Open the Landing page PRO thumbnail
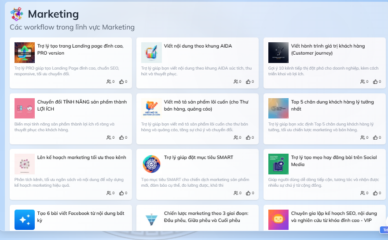This screenshot has height=240, width=388. [x=25, y=52]
